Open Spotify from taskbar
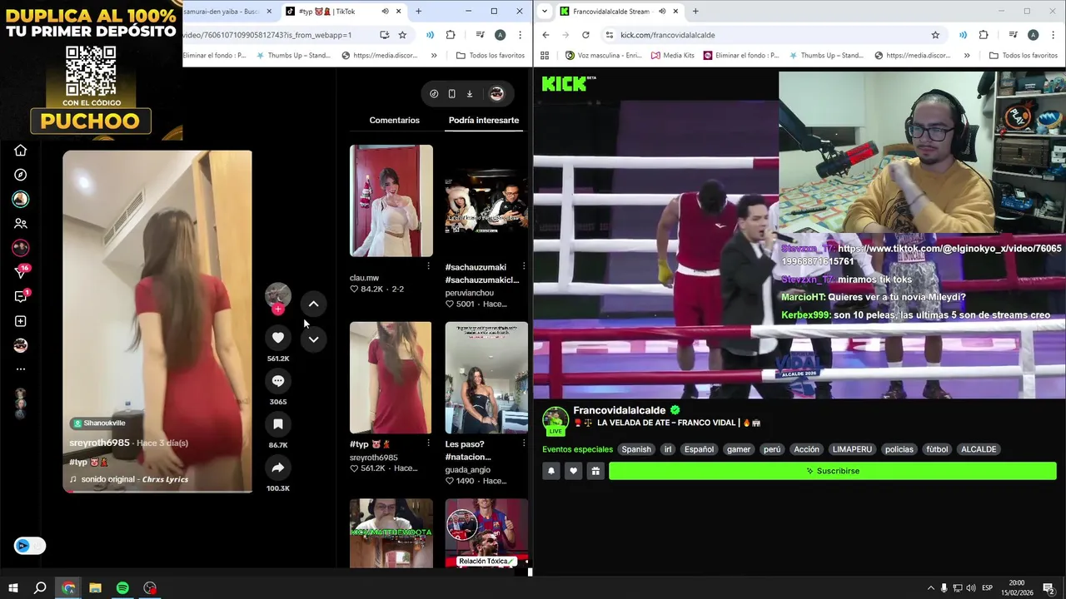The width and height of the screenshot is (1066, 599). 122,588
